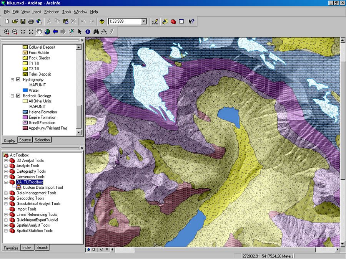The width and height of the screenshot is (346, 259).
Task: Open the map scale dropdown
Action: [144, 21]
